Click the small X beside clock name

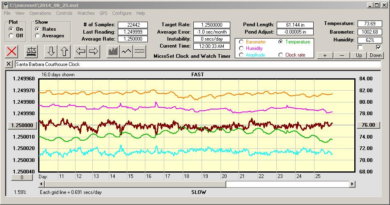coord(9,64)
